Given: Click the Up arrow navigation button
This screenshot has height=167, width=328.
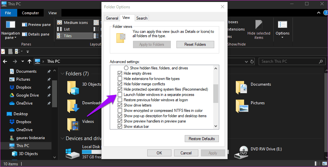Looking at the screenshot, I should (x=30, y=61).
